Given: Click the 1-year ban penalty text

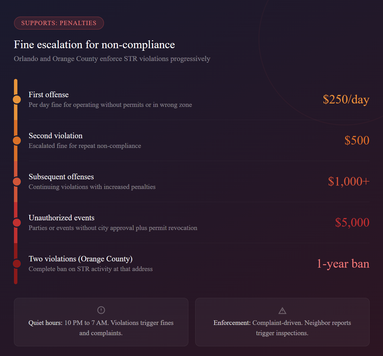Looking at the screenshot, I should click(343, 264).
